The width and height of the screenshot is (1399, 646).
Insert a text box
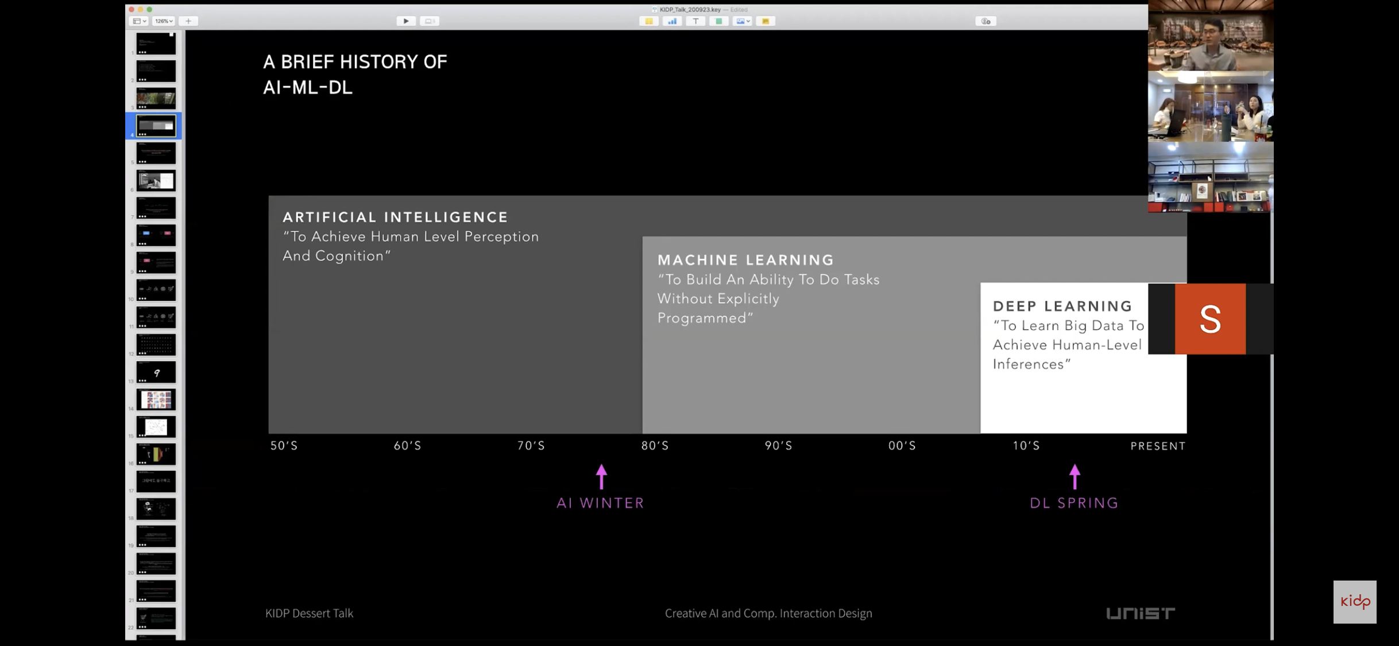(x=695, y=21)
